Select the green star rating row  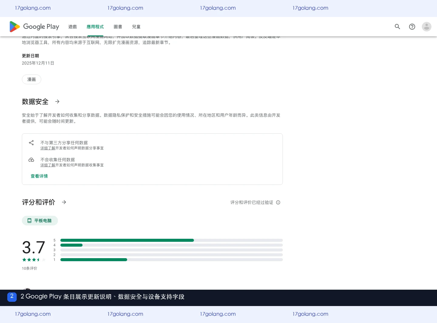click(x=34, y=260)
